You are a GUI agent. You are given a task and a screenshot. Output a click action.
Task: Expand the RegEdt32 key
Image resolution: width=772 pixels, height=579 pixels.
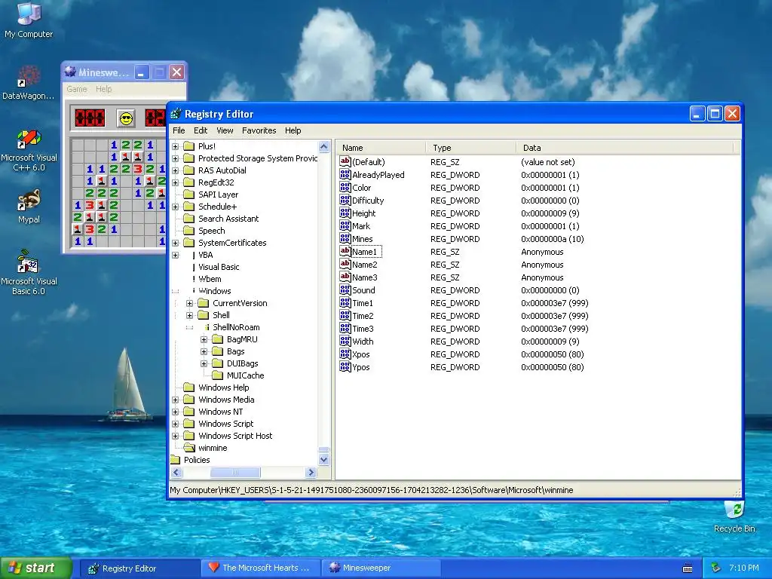click(x=175, y=182)
